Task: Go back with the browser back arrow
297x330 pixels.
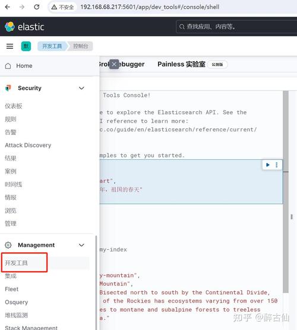Action: point(7,7)
